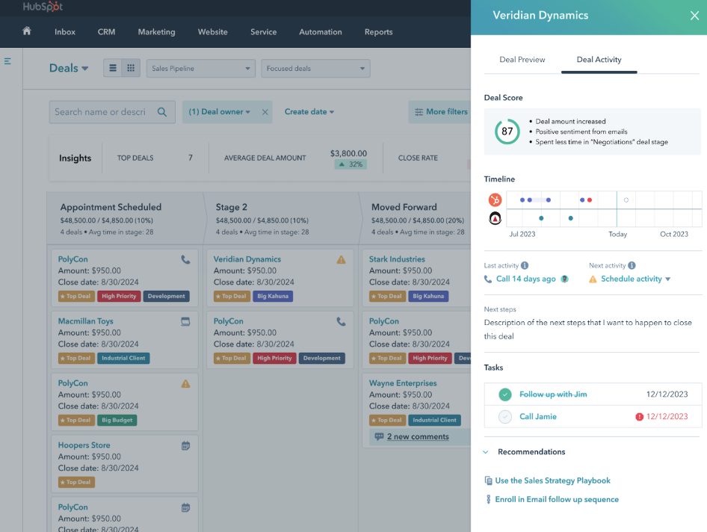Switch to the Deal Preview tab
The image size is (707, 532).
(522, 60)
